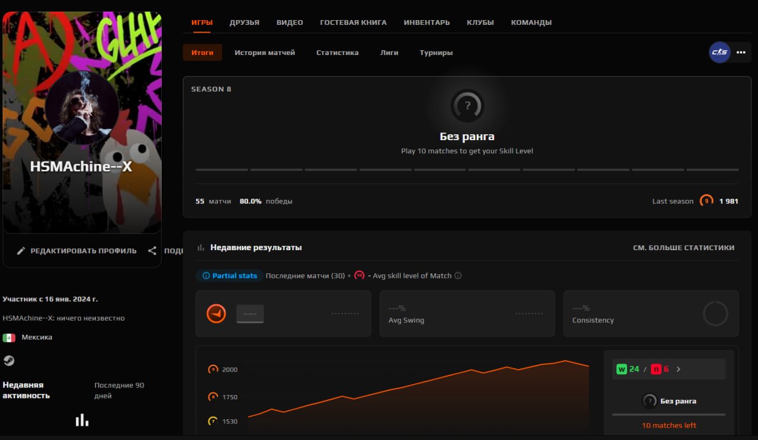Open the ИГРЫ profile tab
This screenshot has height=440, width=758.
point(202,22)
